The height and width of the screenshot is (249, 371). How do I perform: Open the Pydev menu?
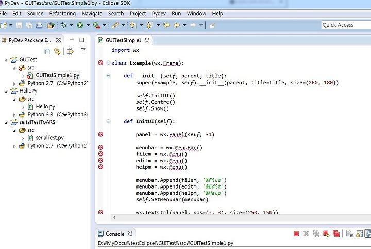[159, 14]
